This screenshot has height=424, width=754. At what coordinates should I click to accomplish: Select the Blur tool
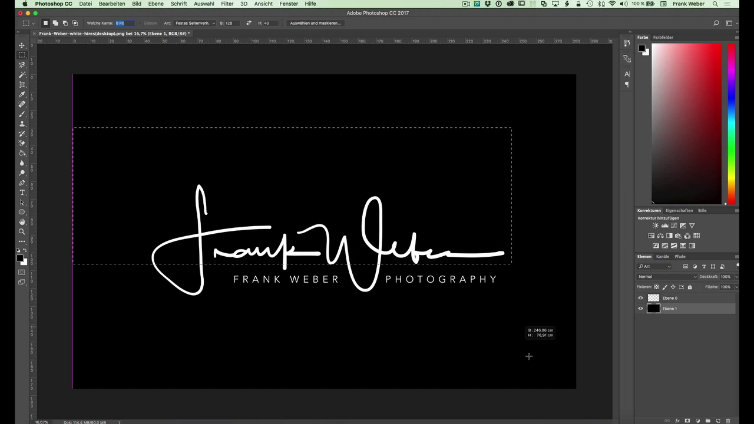[22, 163]
